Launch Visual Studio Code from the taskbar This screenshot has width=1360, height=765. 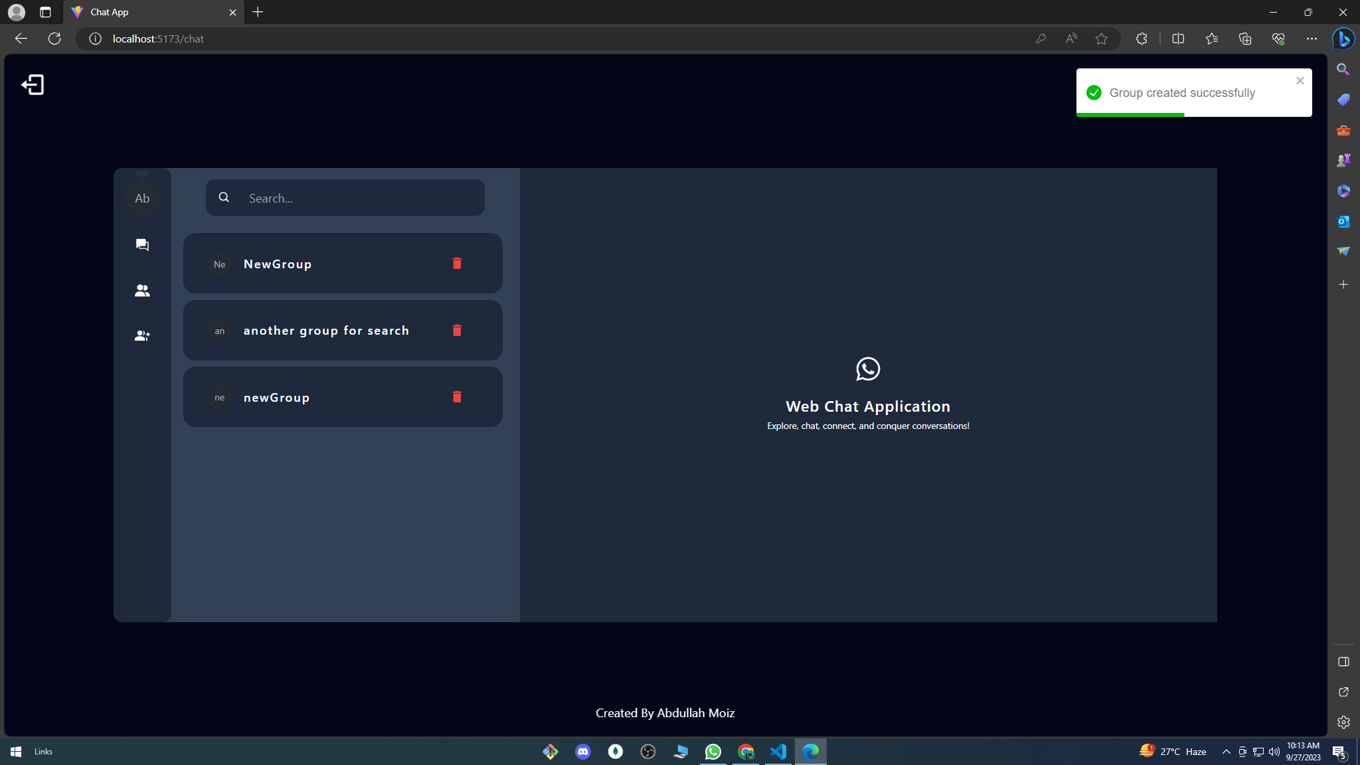point(778,751)
